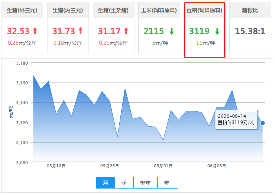Click the red up arrow beside 32.53
The image size is (275, 195).
[35, 31]
